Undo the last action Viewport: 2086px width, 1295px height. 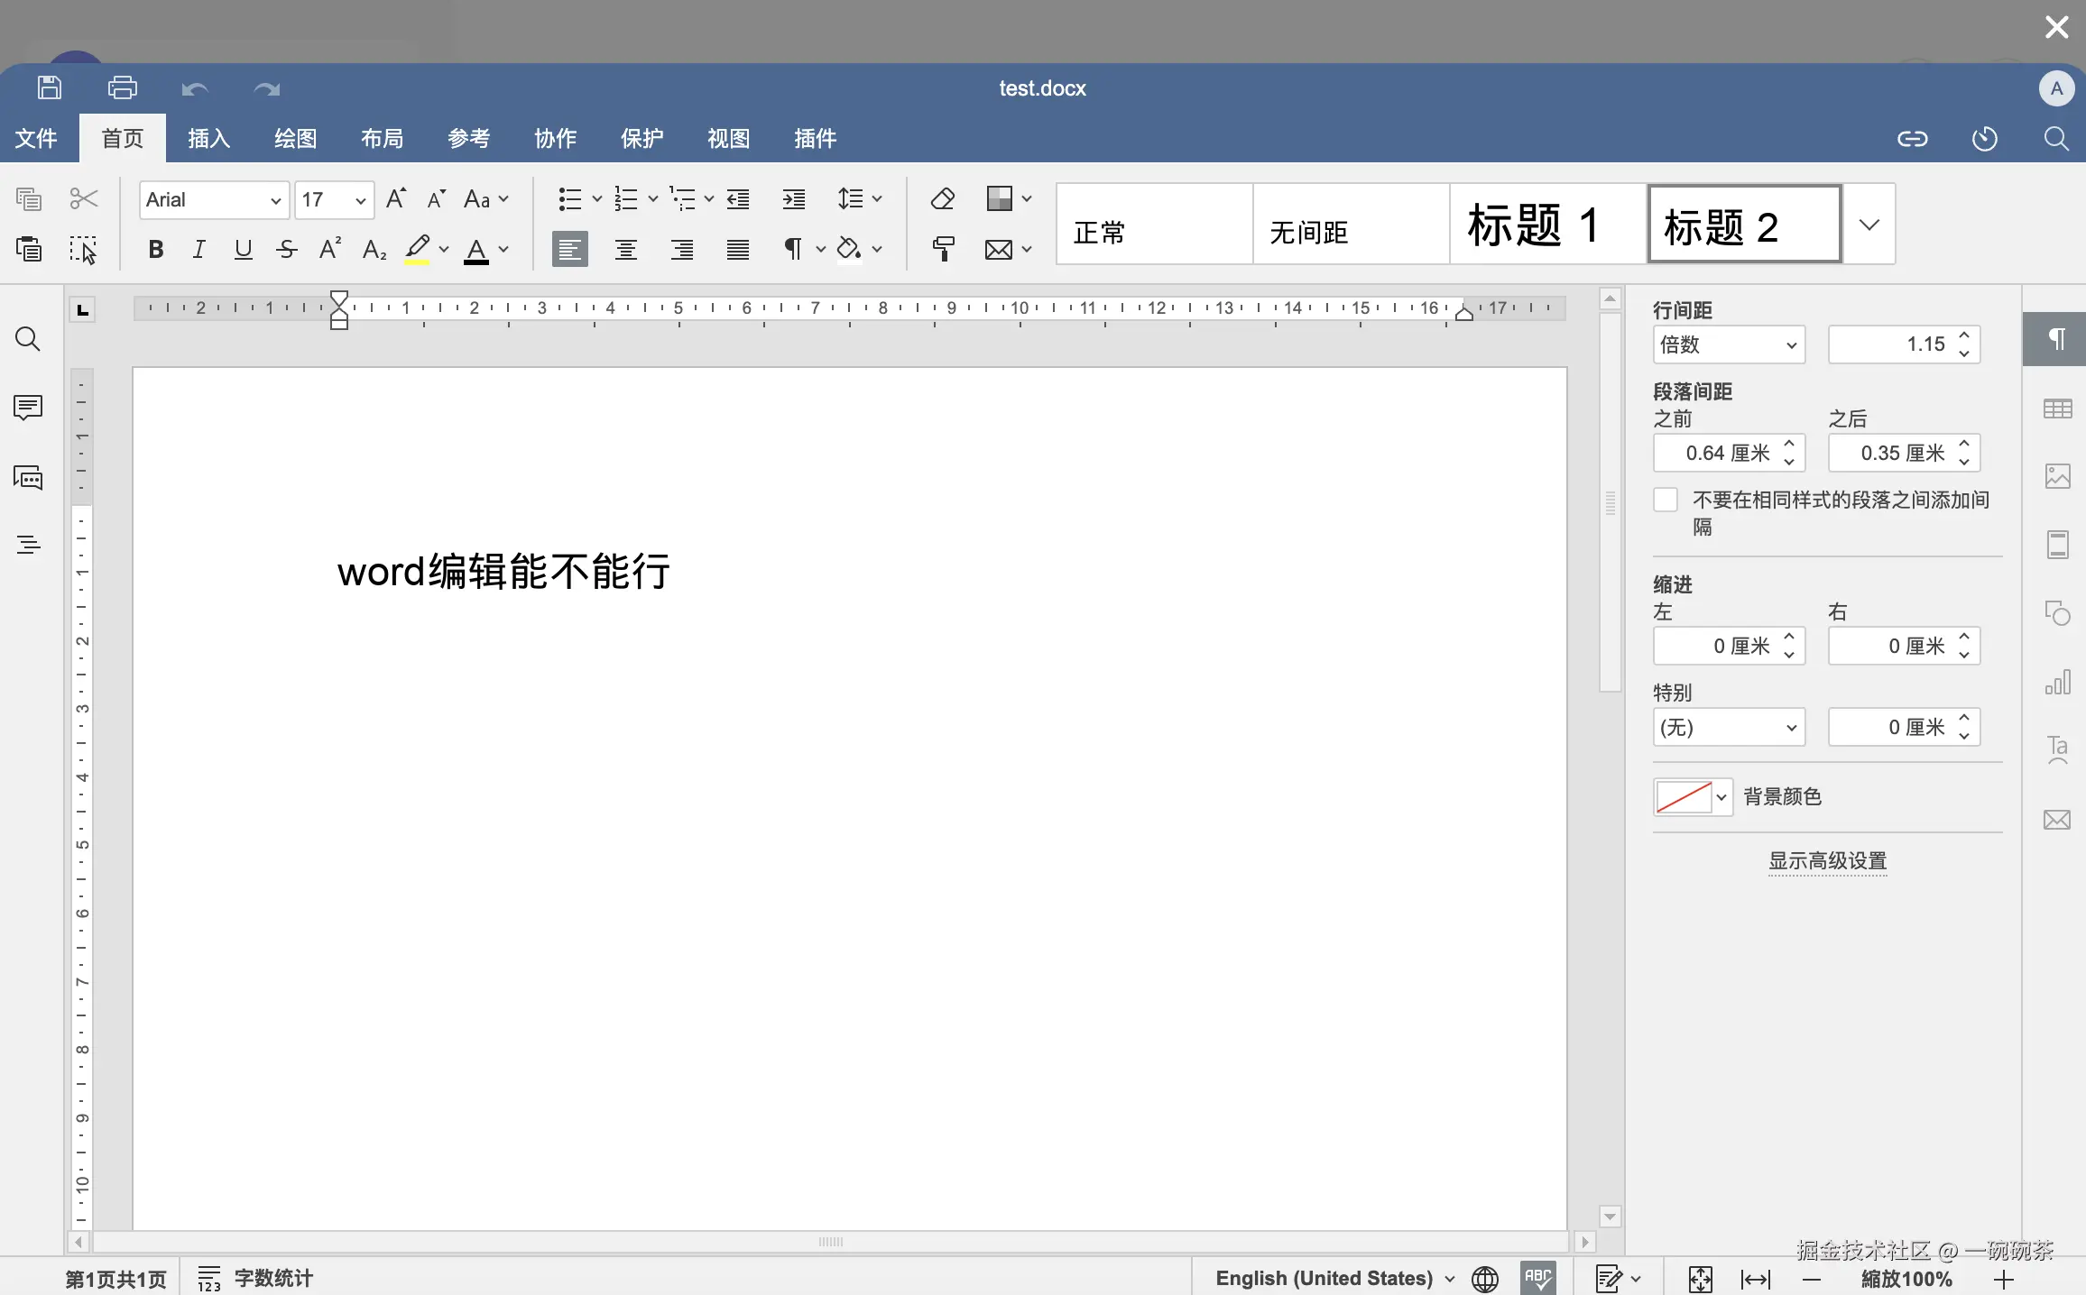(194, 87)
